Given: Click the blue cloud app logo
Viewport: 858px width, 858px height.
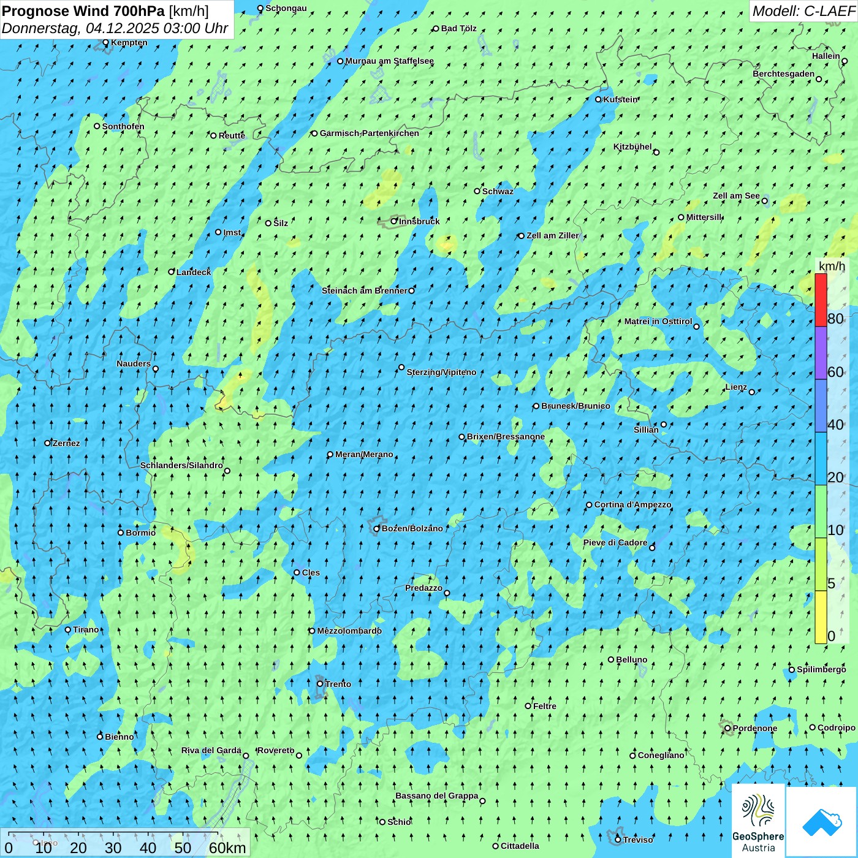Looking at the screenshot, I should coord(822,822).
